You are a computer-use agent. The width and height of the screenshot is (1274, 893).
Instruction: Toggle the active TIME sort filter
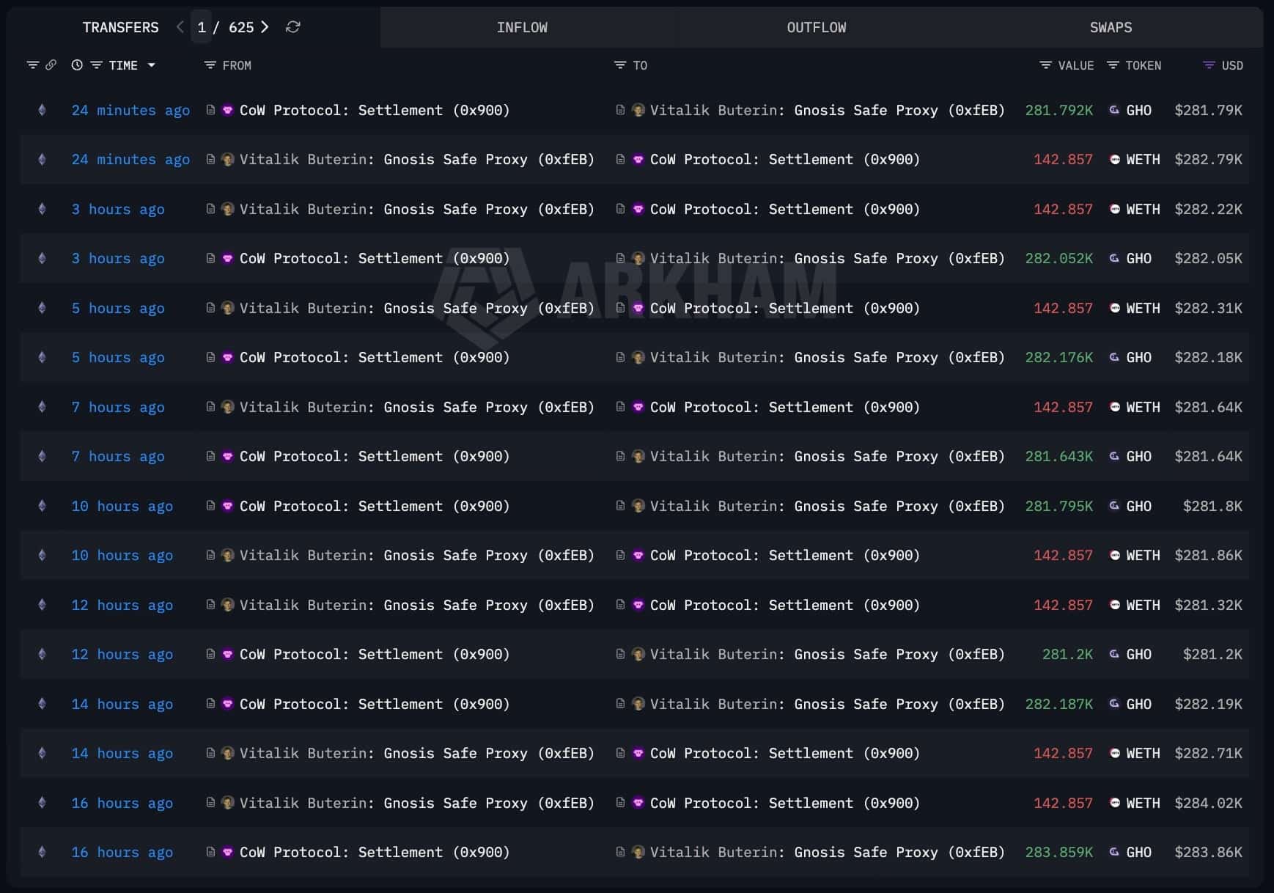coord(97,65)
